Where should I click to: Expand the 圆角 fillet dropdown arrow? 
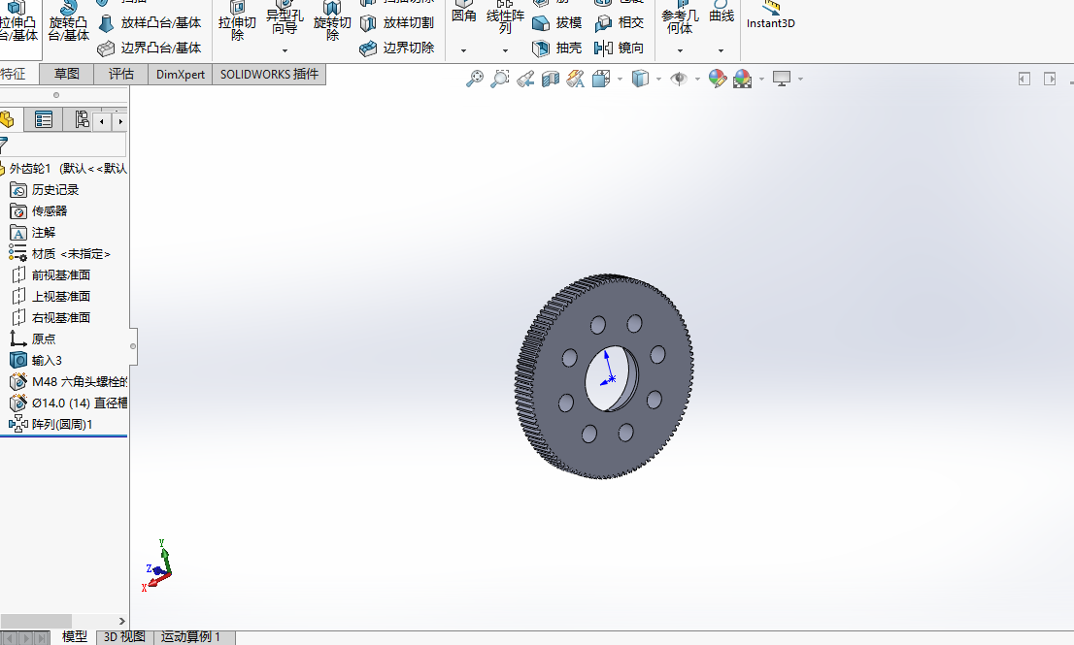pyautogui.click(x=464, y=50)
